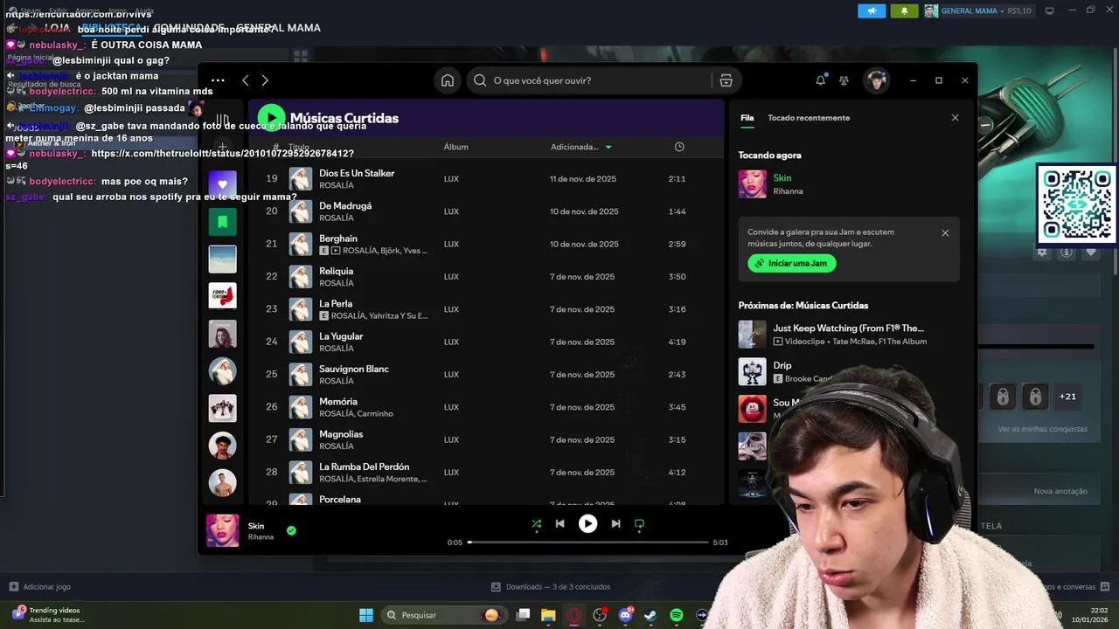Open Spotify three-dot main menu
The height and width of the screenshot is (629, 1119).
pos(218,80)
